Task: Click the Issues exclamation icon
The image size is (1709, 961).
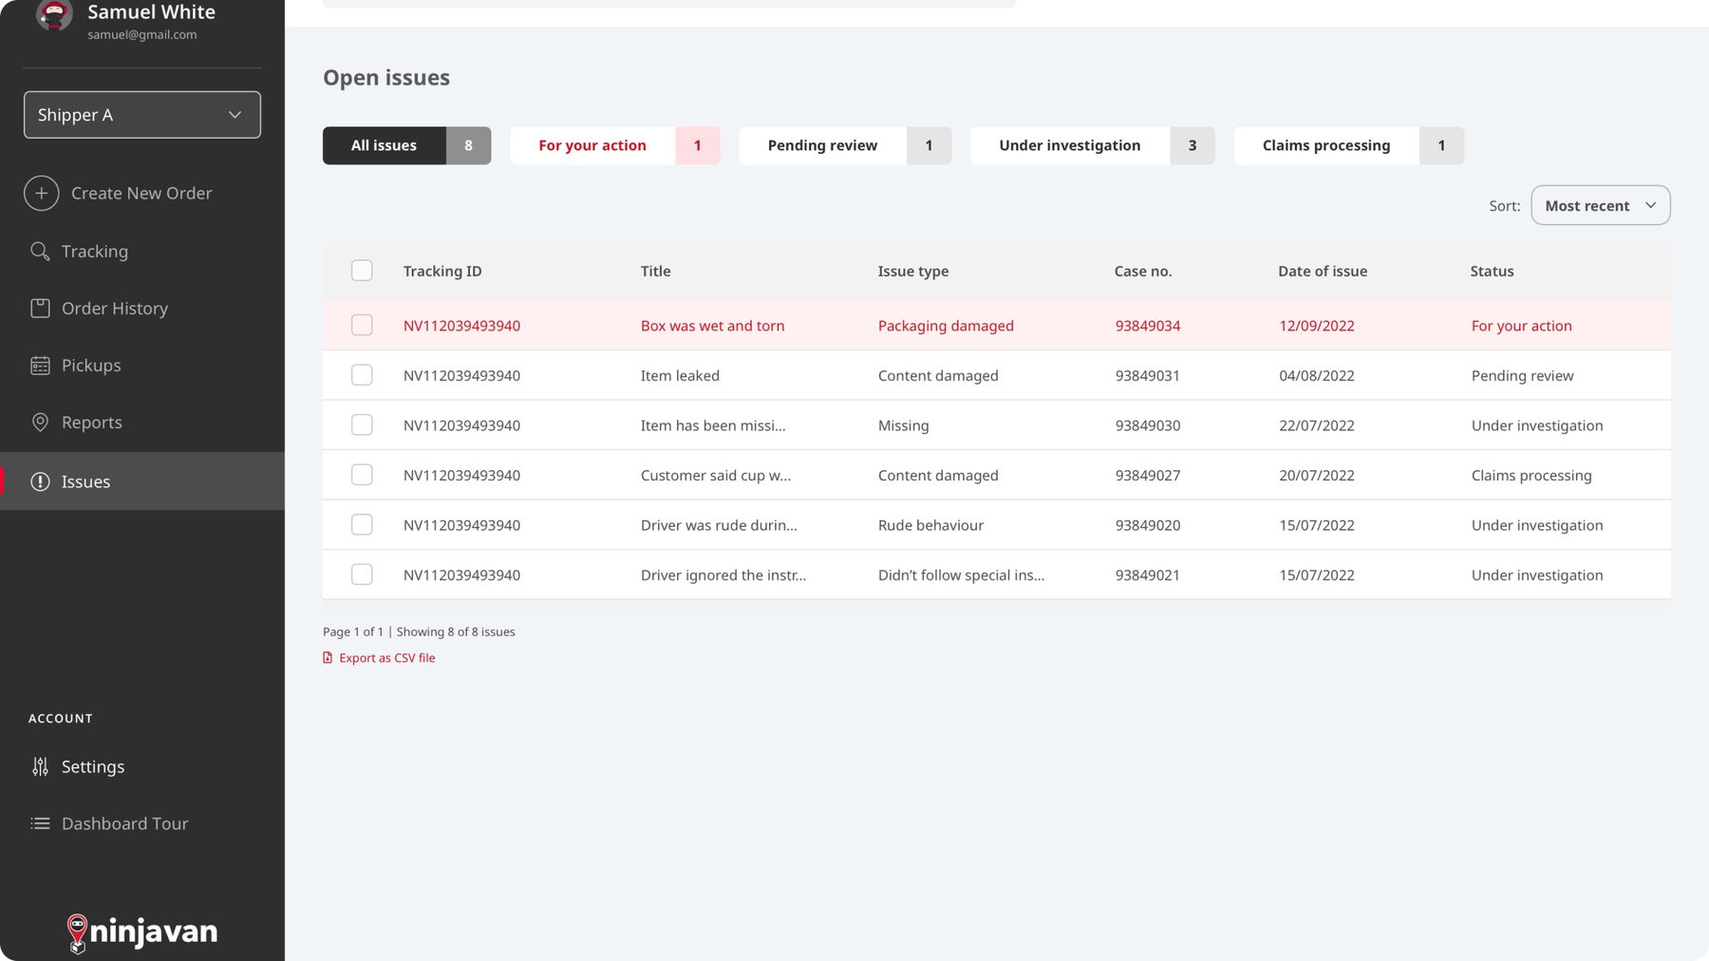Action: [40, 481]
